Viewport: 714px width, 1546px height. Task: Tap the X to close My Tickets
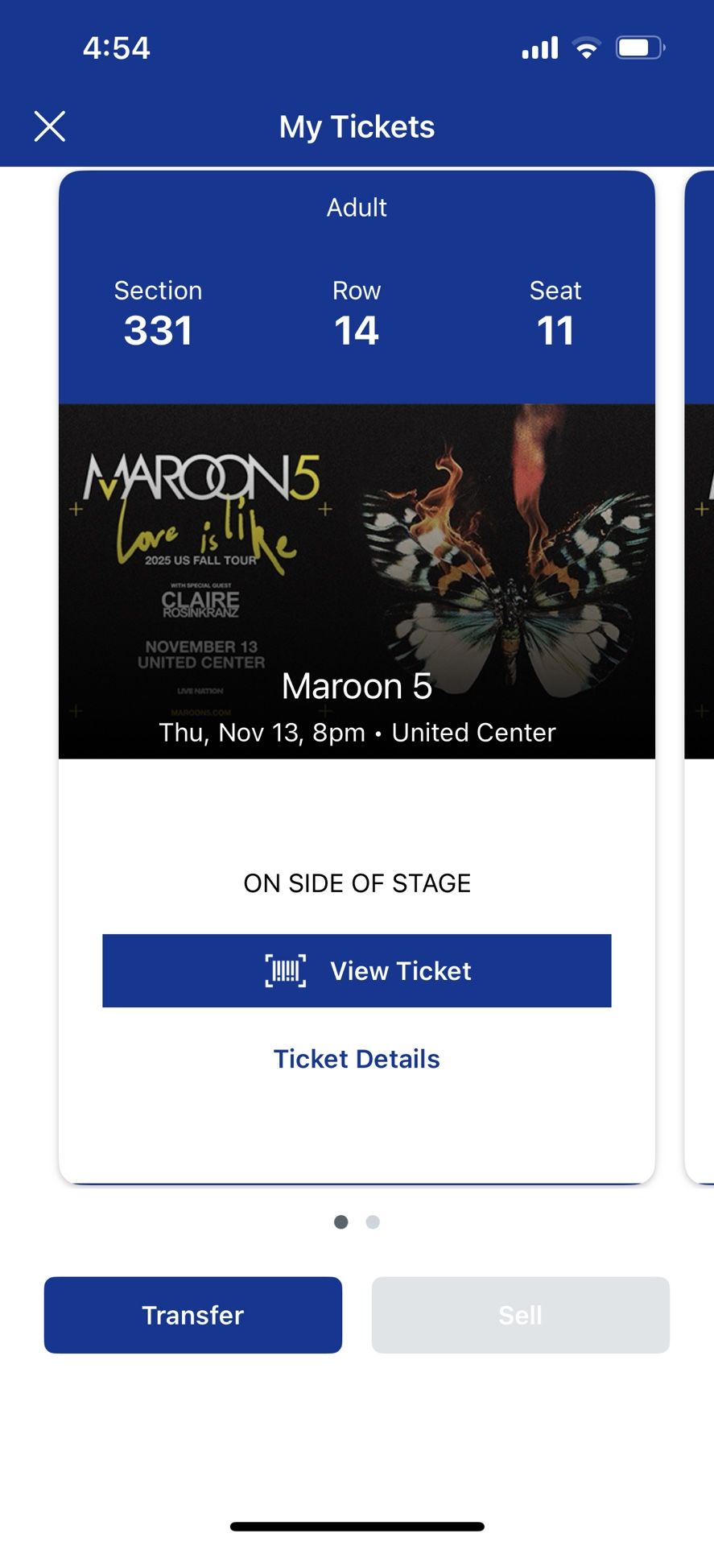tap(50, 126)
